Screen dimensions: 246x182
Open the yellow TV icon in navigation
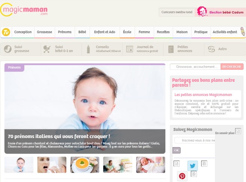click(6, 32)
